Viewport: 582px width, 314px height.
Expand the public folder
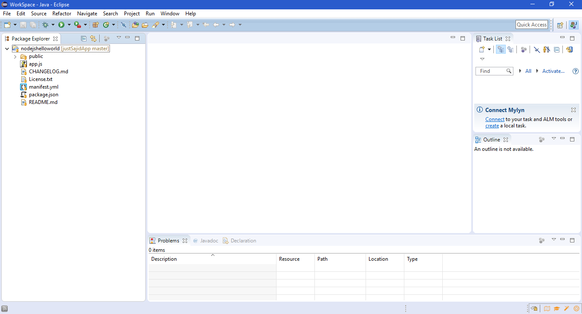pyautogui.click(x=15, y=56)
